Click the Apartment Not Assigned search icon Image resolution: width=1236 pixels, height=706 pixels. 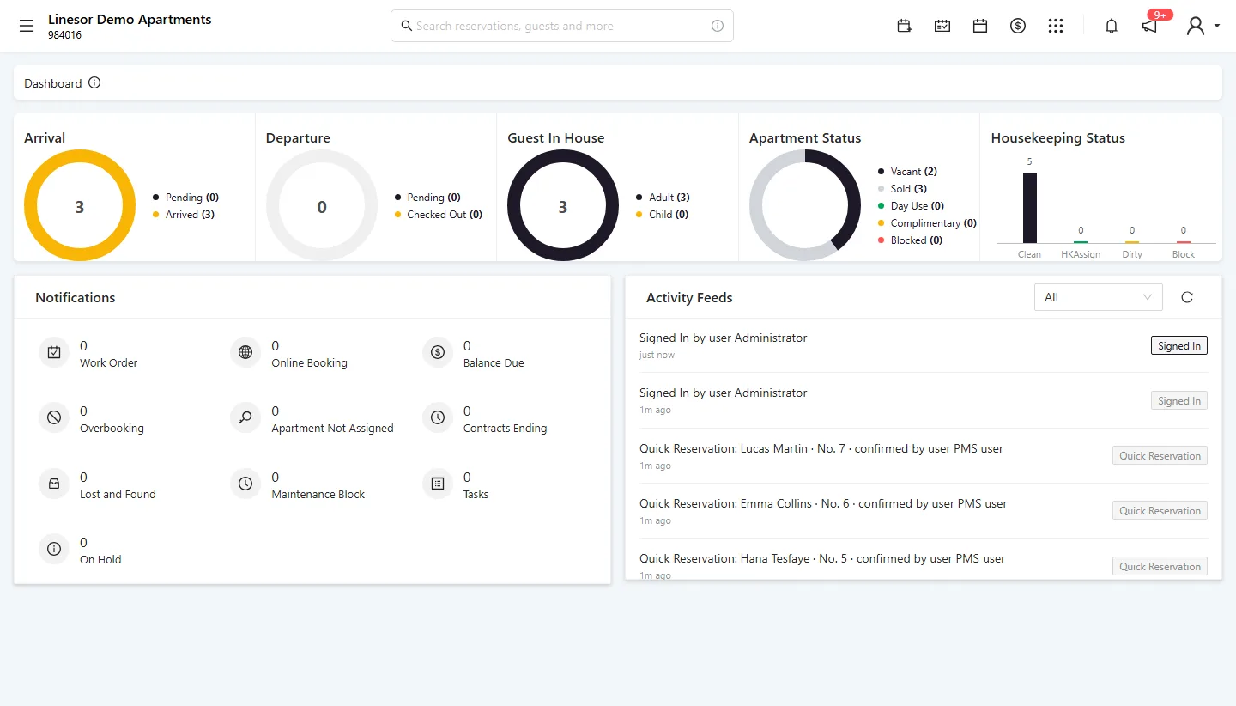[x=245, y=417]
